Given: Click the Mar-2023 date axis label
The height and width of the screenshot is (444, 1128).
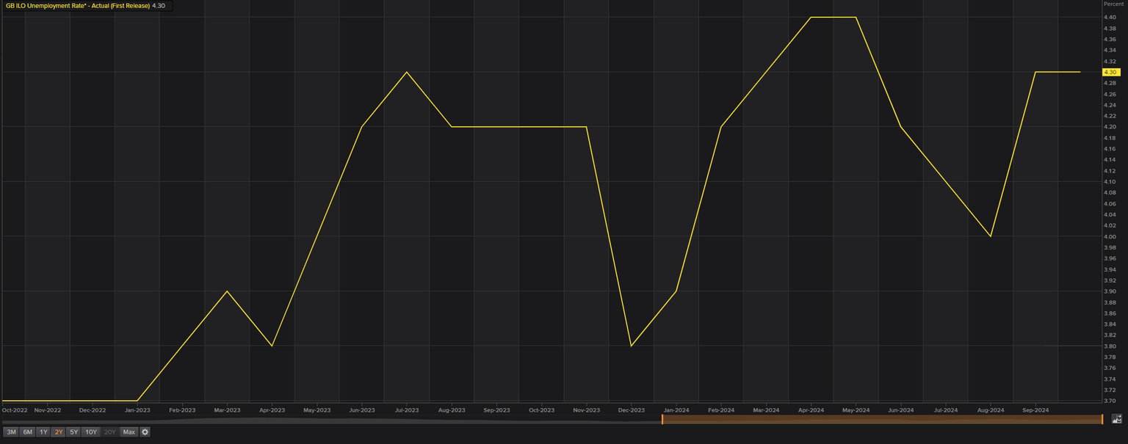Looking at the screenshot, I should click(227, 410).
